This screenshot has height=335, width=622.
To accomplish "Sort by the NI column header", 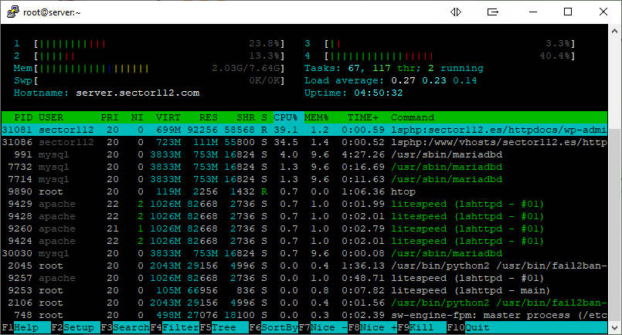I will click(x=137, y=117).
